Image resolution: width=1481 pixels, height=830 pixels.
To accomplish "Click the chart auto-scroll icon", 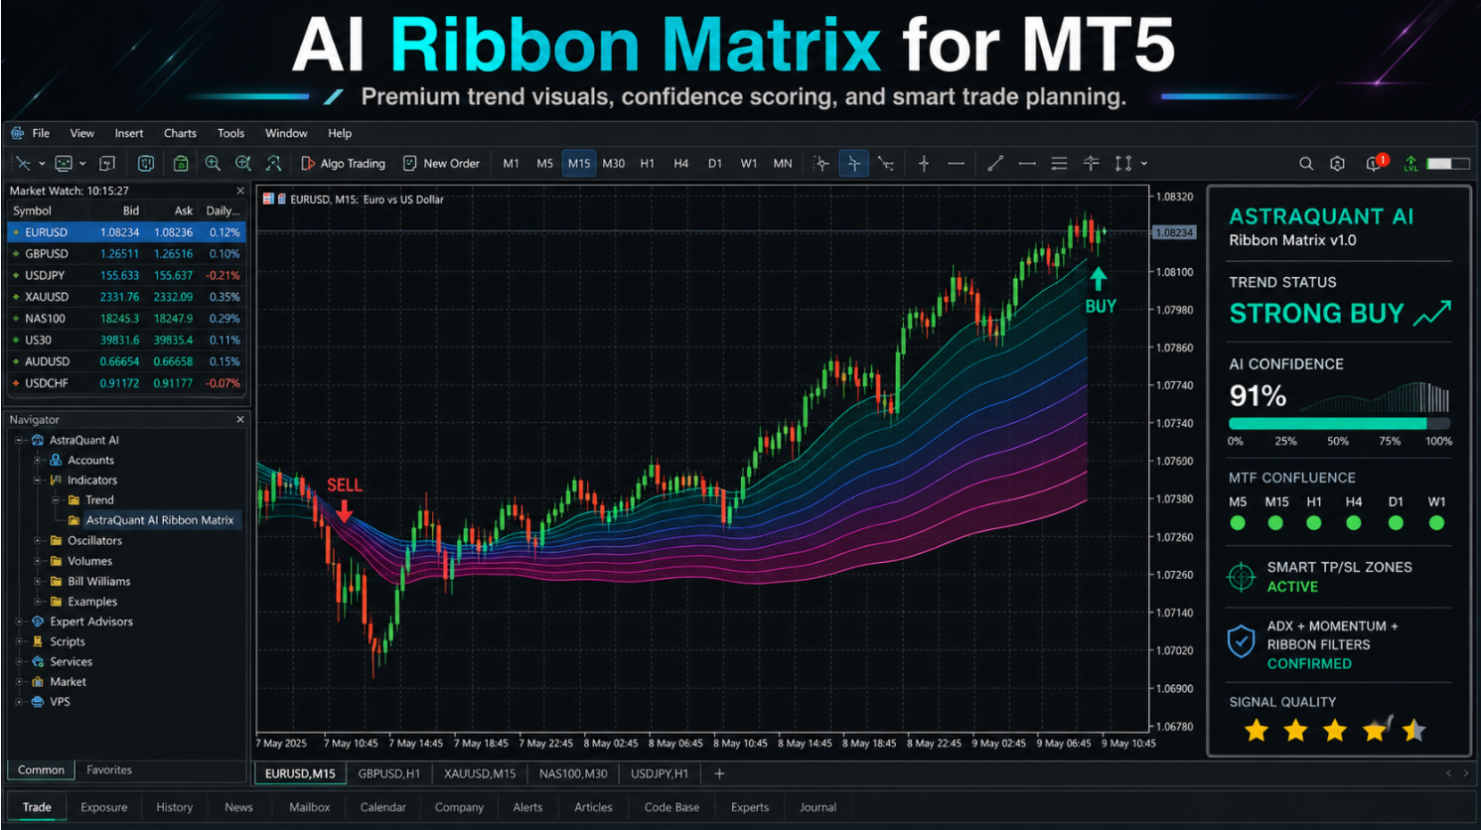I will pyautogui.click(x=273, y=164).
